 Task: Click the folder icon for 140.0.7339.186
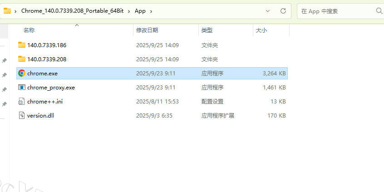pyautogui.click(x=21, y=45)
